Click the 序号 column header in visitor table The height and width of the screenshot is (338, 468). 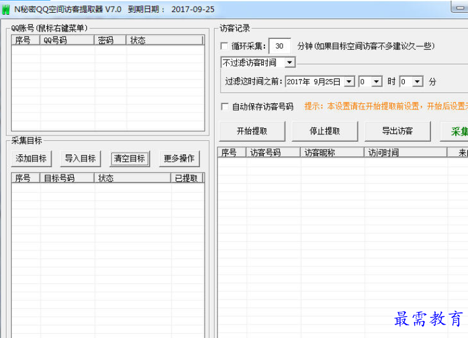(x=232, y=153)
